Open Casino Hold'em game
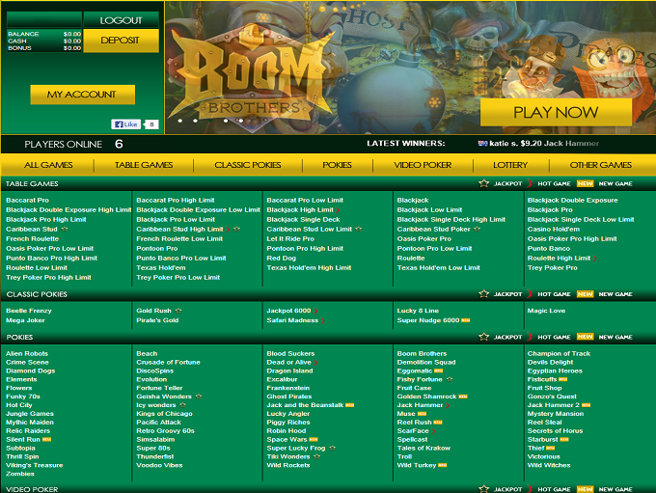 point(554,229)
